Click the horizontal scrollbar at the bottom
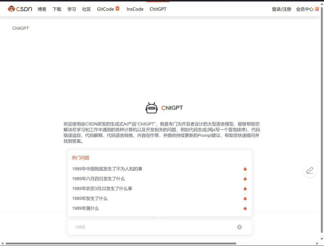The image size is (324, 246). 121,244
